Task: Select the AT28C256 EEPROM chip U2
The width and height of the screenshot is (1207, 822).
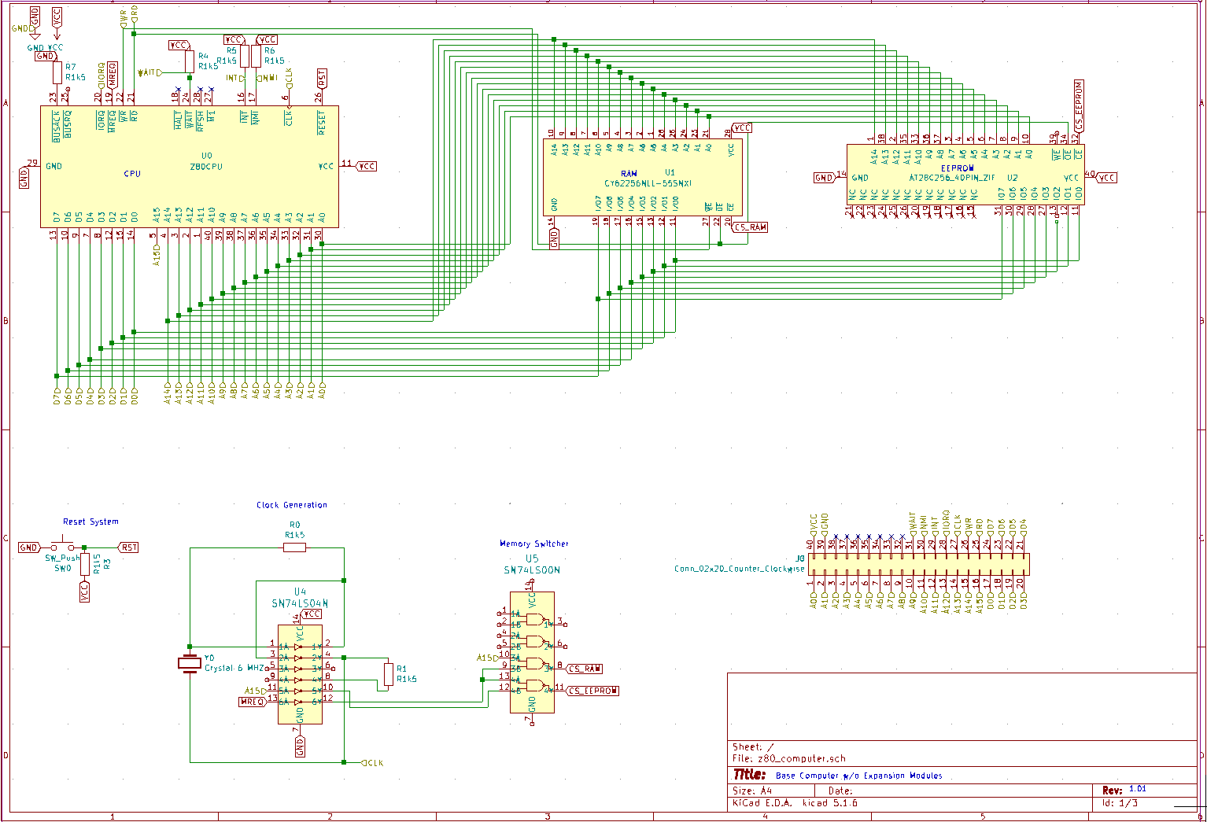Action: [965, 175]
